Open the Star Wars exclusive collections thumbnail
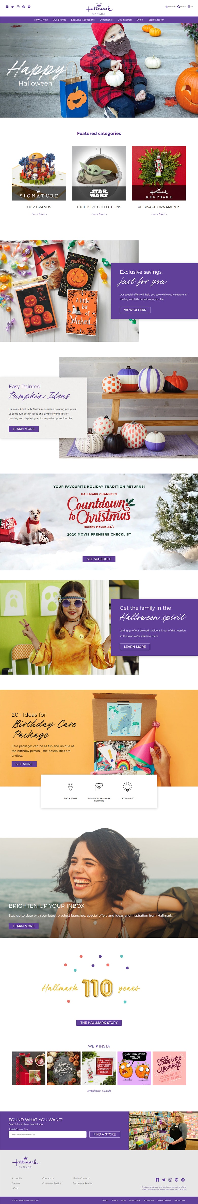This screenshot has height=1204, width=198. [99, 173]
